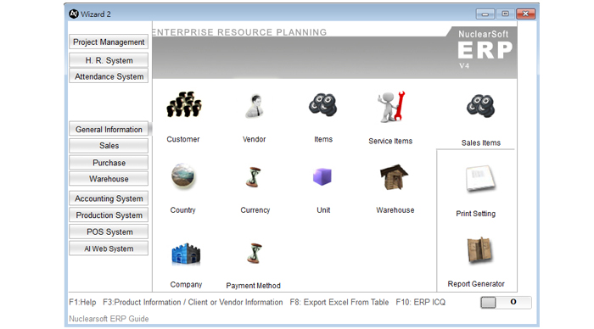Open the Report Generator icon
Viewport: 594px width, 329px height.
(x=479, y=250)
